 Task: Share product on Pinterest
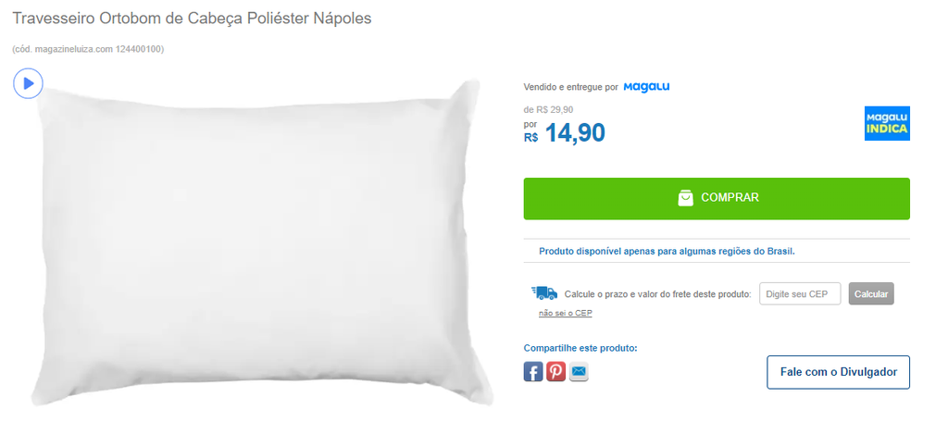pyautogui.click(x=555, y=371)
